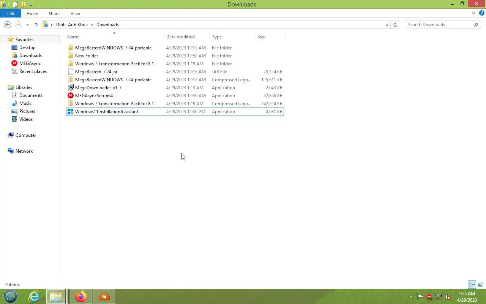
Task: Open Action Center flag icon
Action: click(x=420, y=297)
